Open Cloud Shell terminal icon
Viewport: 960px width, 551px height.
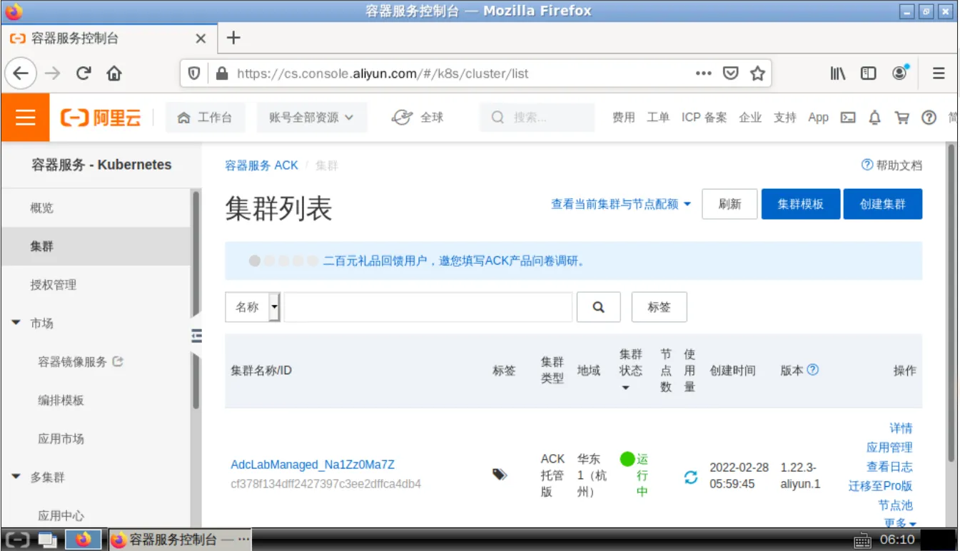pos(848,118)
